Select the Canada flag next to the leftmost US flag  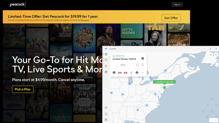point(120,73)
